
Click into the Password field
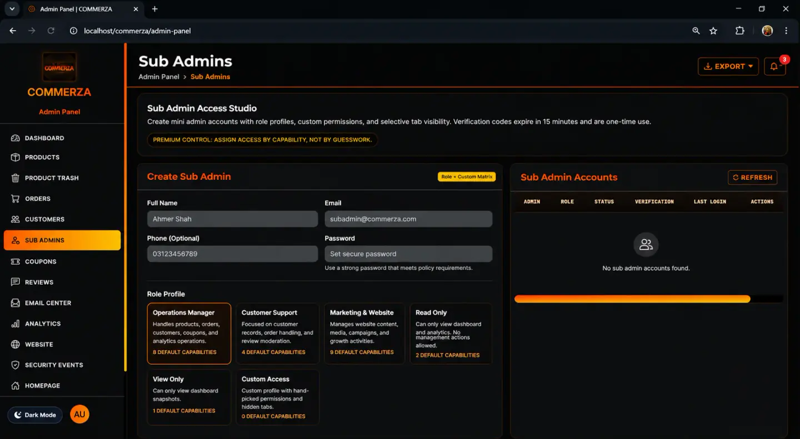pyautogui.click(x=408, y=254)
